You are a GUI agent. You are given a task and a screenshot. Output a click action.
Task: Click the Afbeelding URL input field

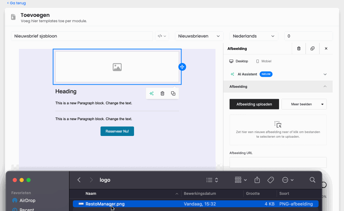click(x=278, y=162)
